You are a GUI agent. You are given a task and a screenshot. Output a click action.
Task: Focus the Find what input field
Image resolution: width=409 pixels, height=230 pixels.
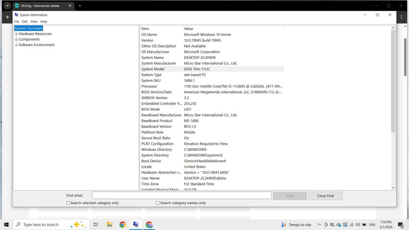point(182,195)
